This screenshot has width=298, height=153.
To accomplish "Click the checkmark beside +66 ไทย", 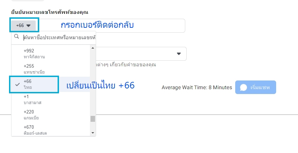I will click(x=17, y=84).
